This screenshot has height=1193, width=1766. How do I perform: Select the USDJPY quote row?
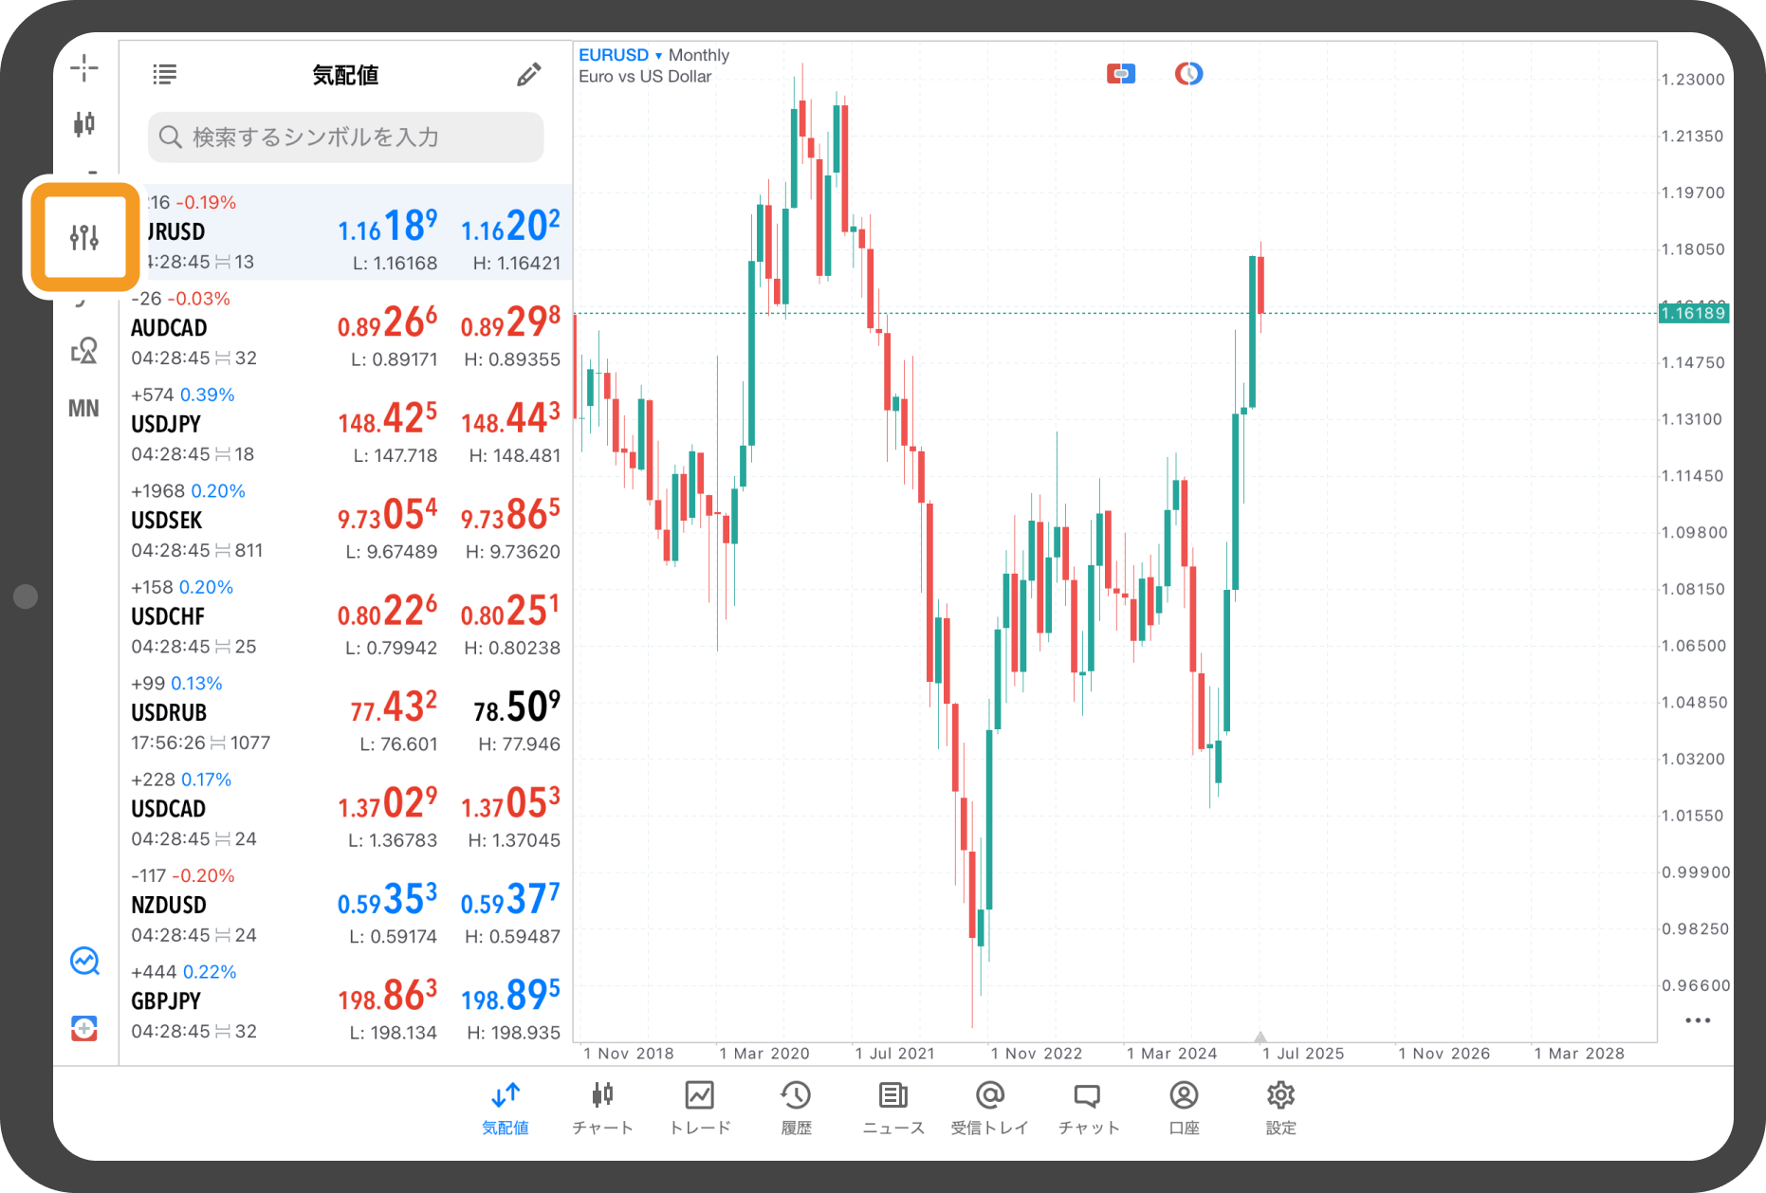click(x=345, y=424)
